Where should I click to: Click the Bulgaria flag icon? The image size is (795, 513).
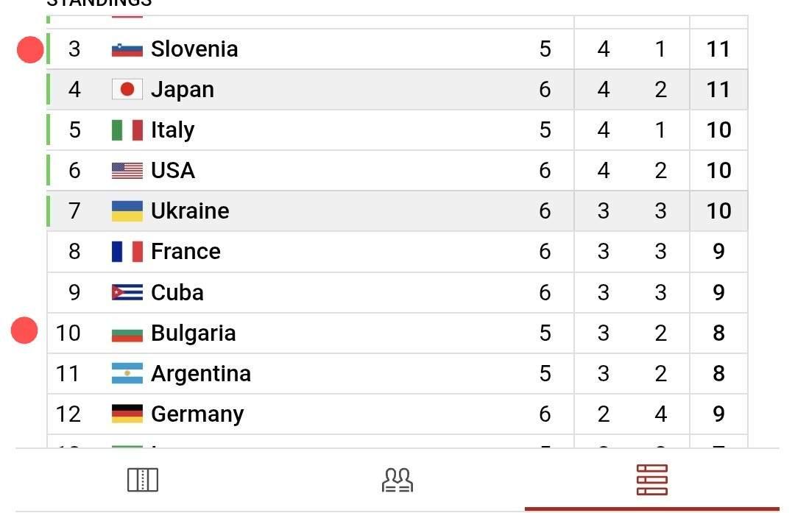coord(127,333)
